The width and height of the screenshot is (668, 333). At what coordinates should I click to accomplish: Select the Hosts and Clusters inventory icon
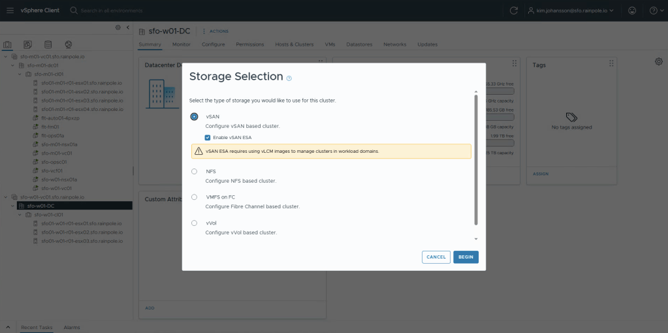click(x=8, y=44)
